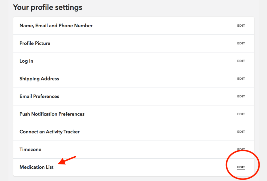The height and width of the screenshot is (181, 267).
Task: Click EDIT for Profile Picture
Action: click(x=241, y=43)
